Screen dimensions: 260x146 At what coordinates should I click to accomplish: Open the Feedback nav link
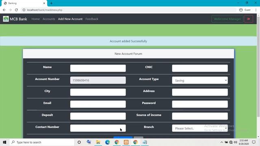[92, 19]
